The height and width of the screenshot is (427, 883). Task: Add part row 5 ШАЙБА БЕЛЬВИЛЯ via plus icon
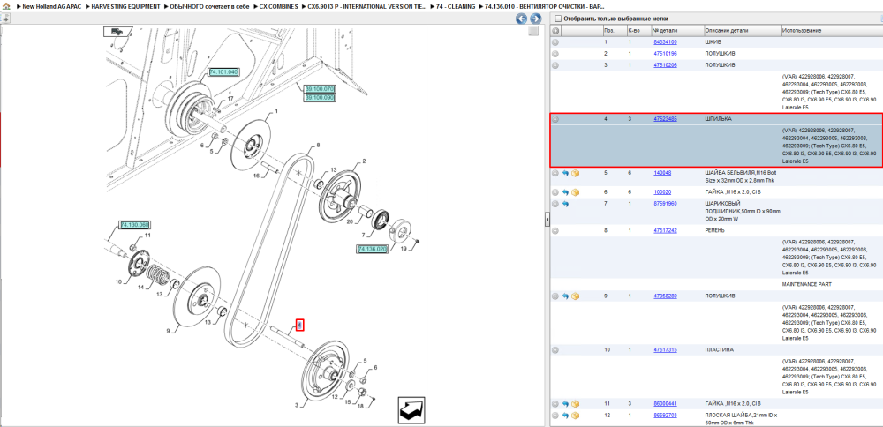click(x=555, y=173)
